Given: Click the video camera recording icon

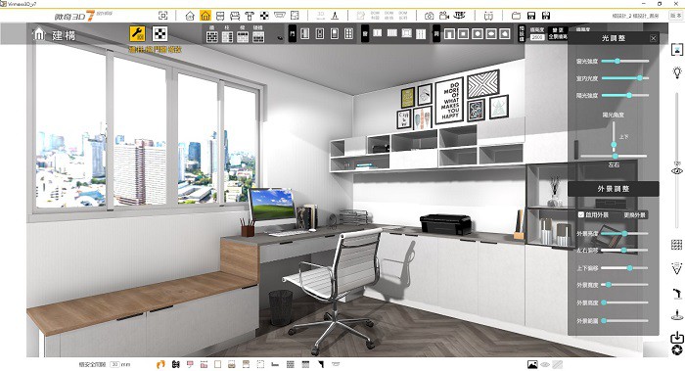Looking at the screenshot, I should 444,16.
